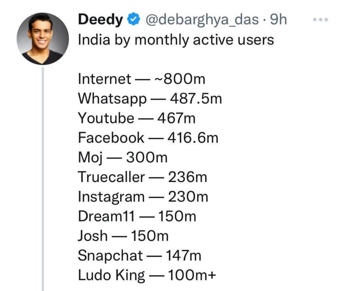The width and height of the screenshot is (347, 291).
Task: Click the Internet — ~800m line
Action: click(x=142, y=79)
